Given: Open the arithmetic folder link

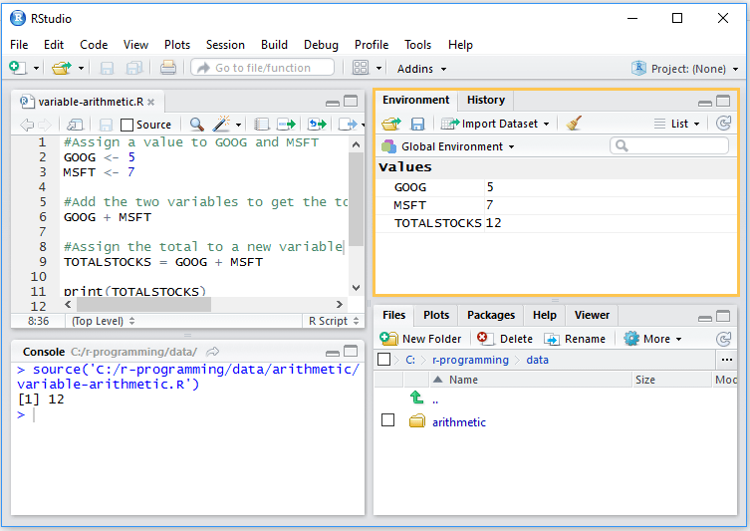Looking at the screenshot, I should 459,422.
